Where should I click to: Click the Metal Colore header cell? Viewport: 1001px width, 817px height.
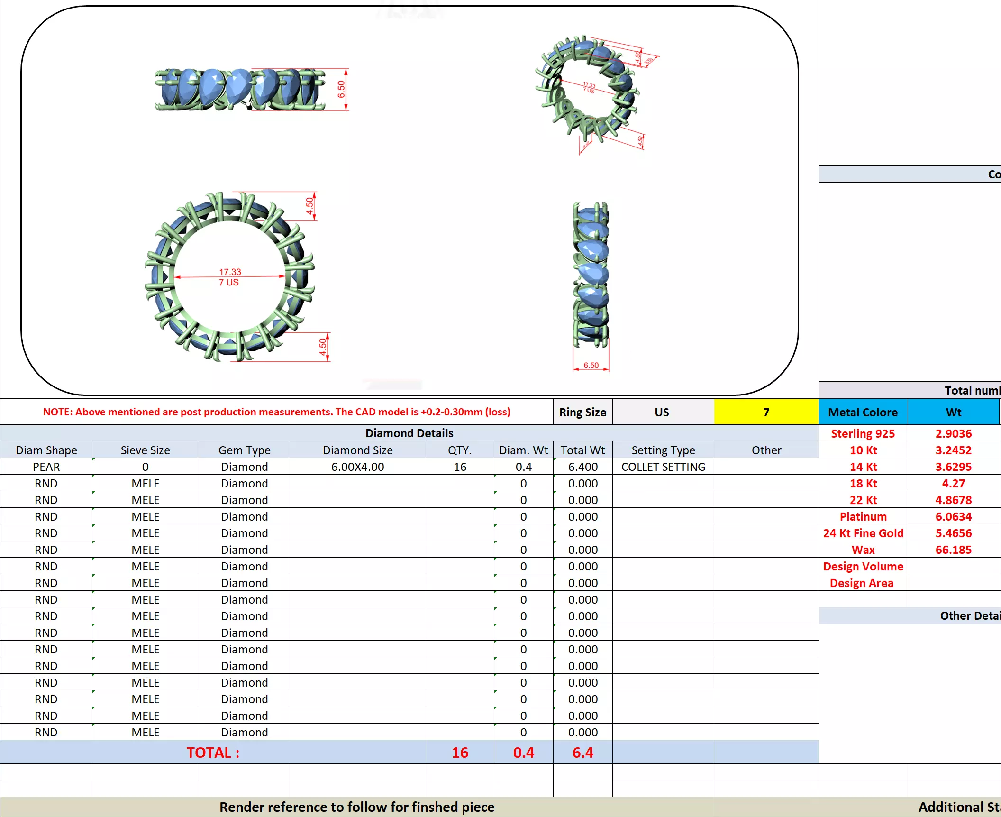[x=863, y=412]
